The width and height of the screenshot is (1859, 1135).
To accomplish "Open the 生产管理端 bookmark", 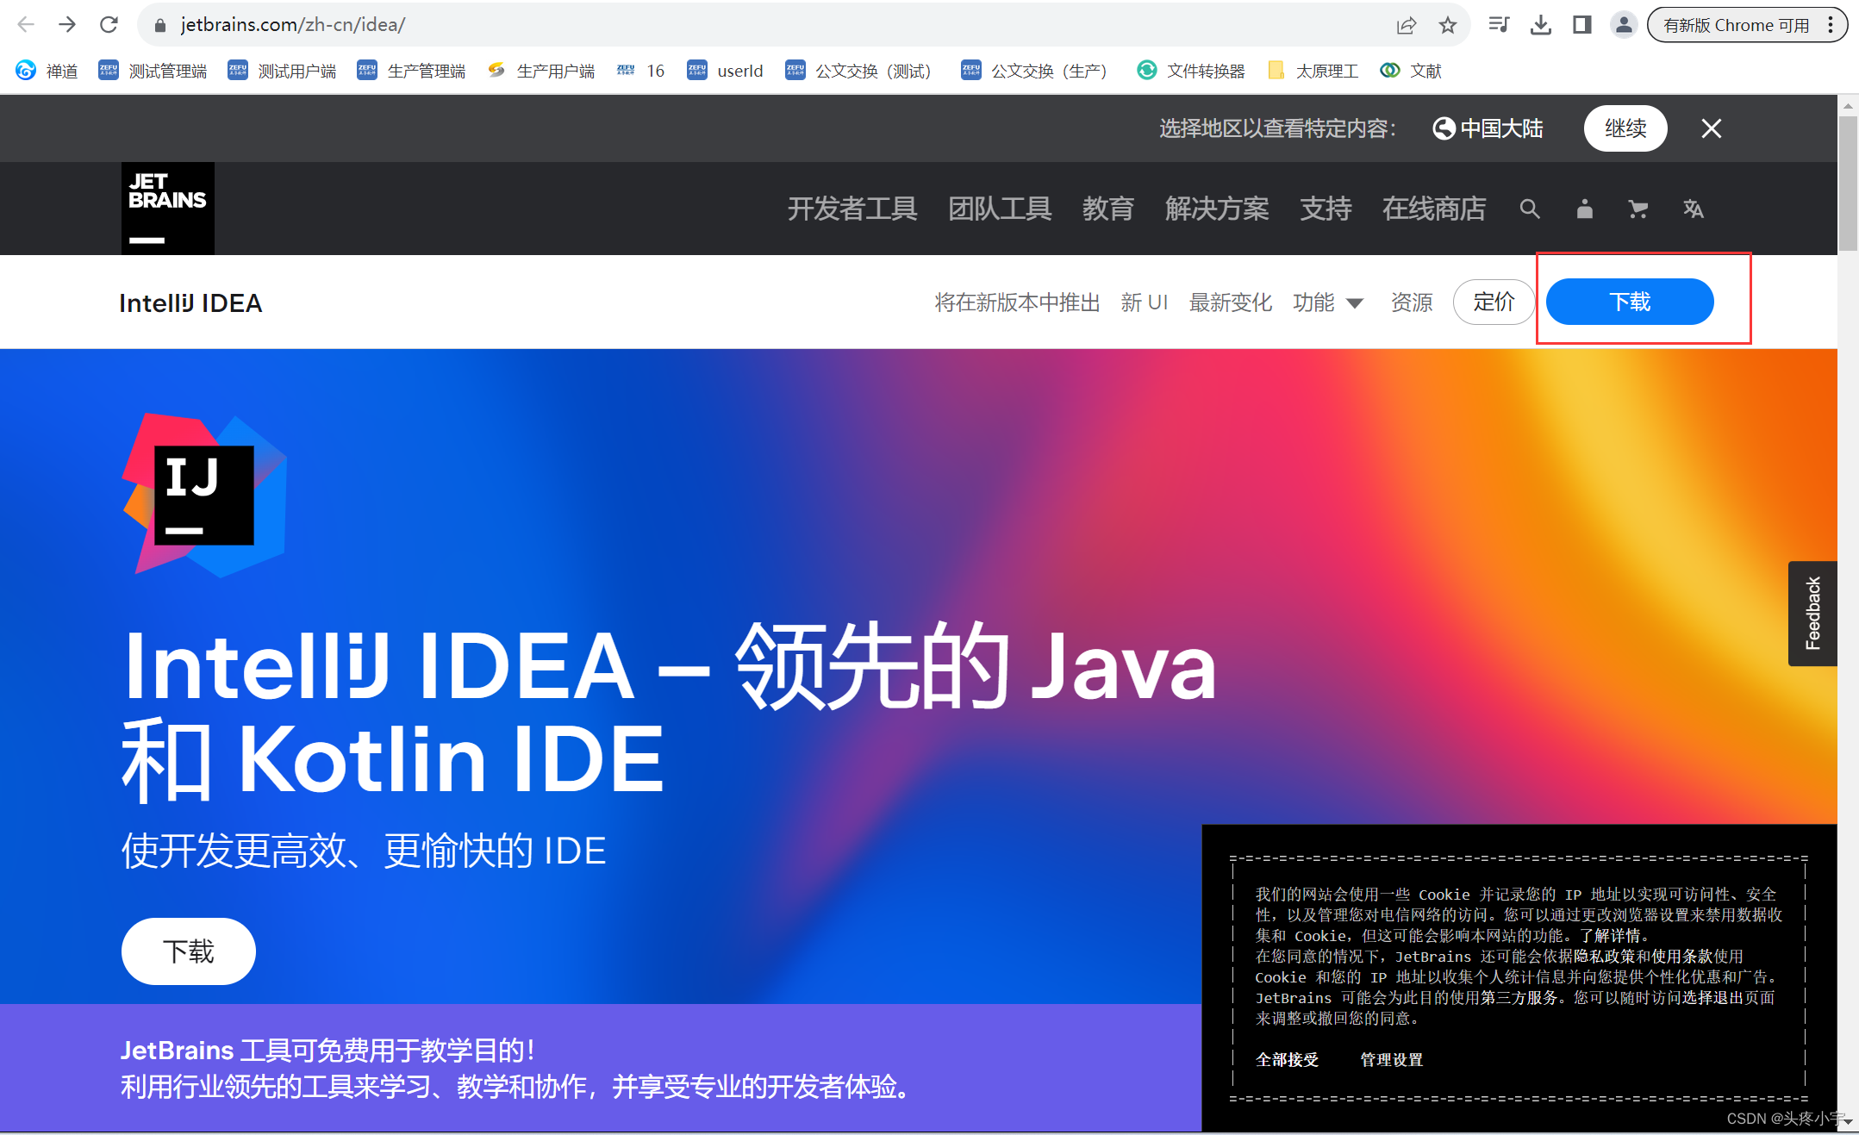I will [x=411, y=71].
